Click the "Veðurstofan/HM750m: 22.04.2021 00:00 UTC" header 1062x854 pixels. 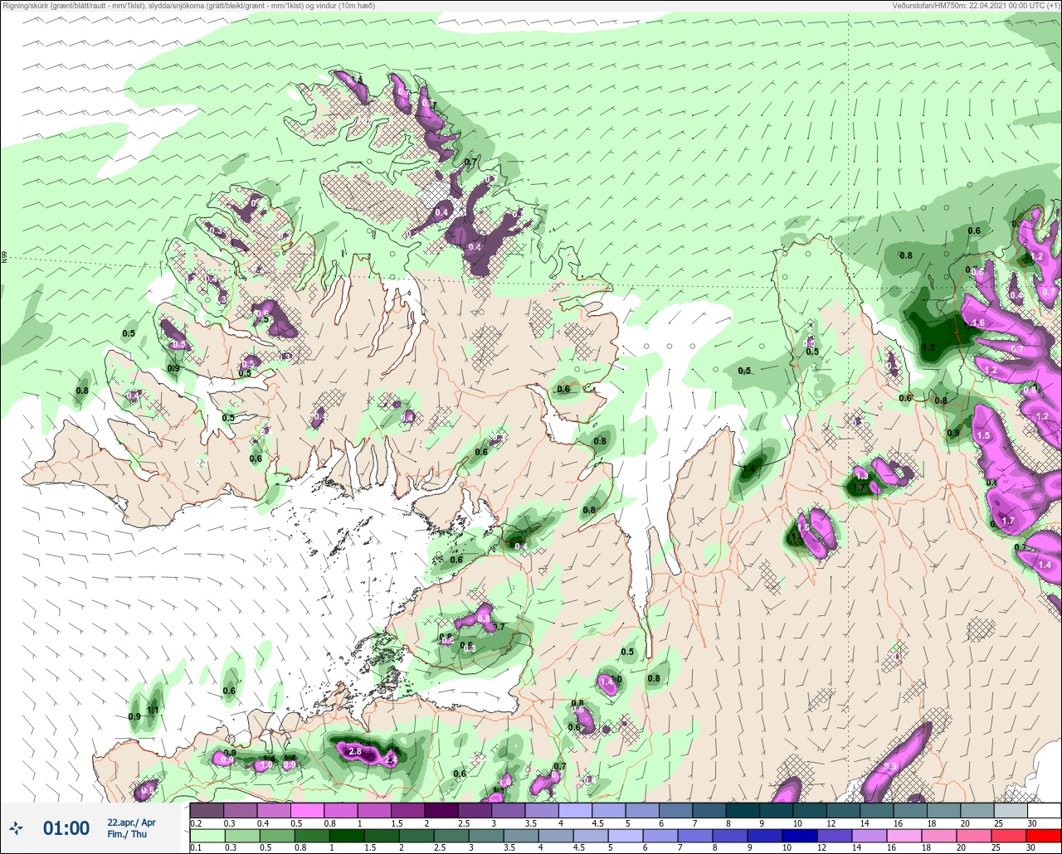tap(976, 5)
